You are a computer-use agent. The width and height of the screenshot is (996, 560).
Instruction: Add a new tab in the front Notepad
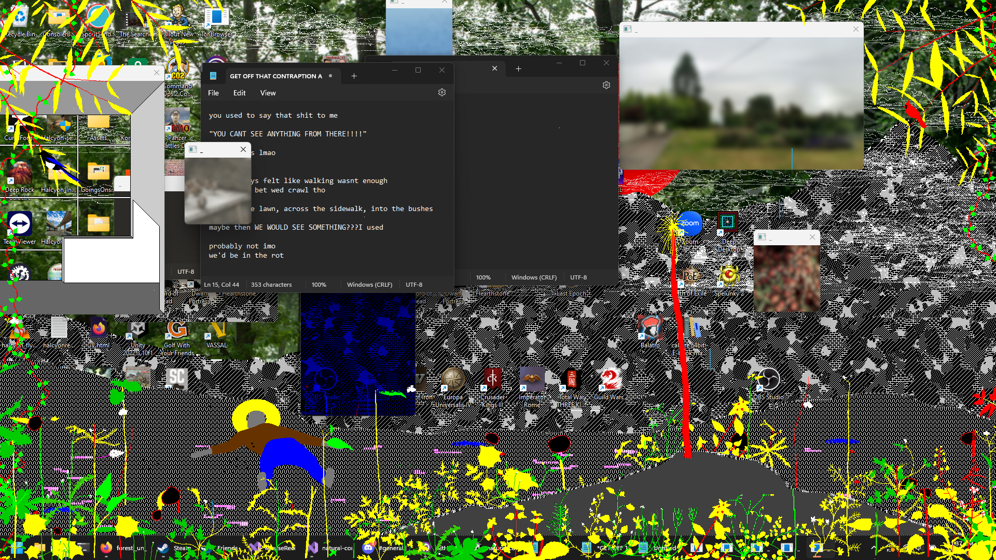[x=354, y=76]
